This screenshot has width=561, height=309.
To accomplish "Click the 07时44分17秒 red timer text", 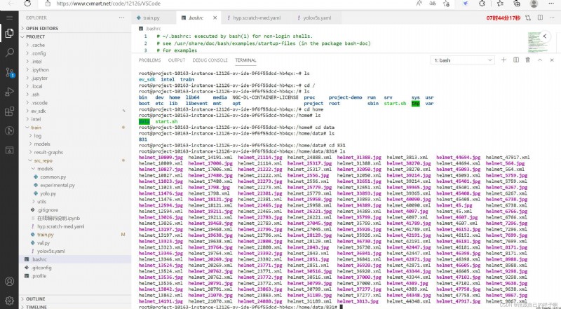I will (503, 18).
